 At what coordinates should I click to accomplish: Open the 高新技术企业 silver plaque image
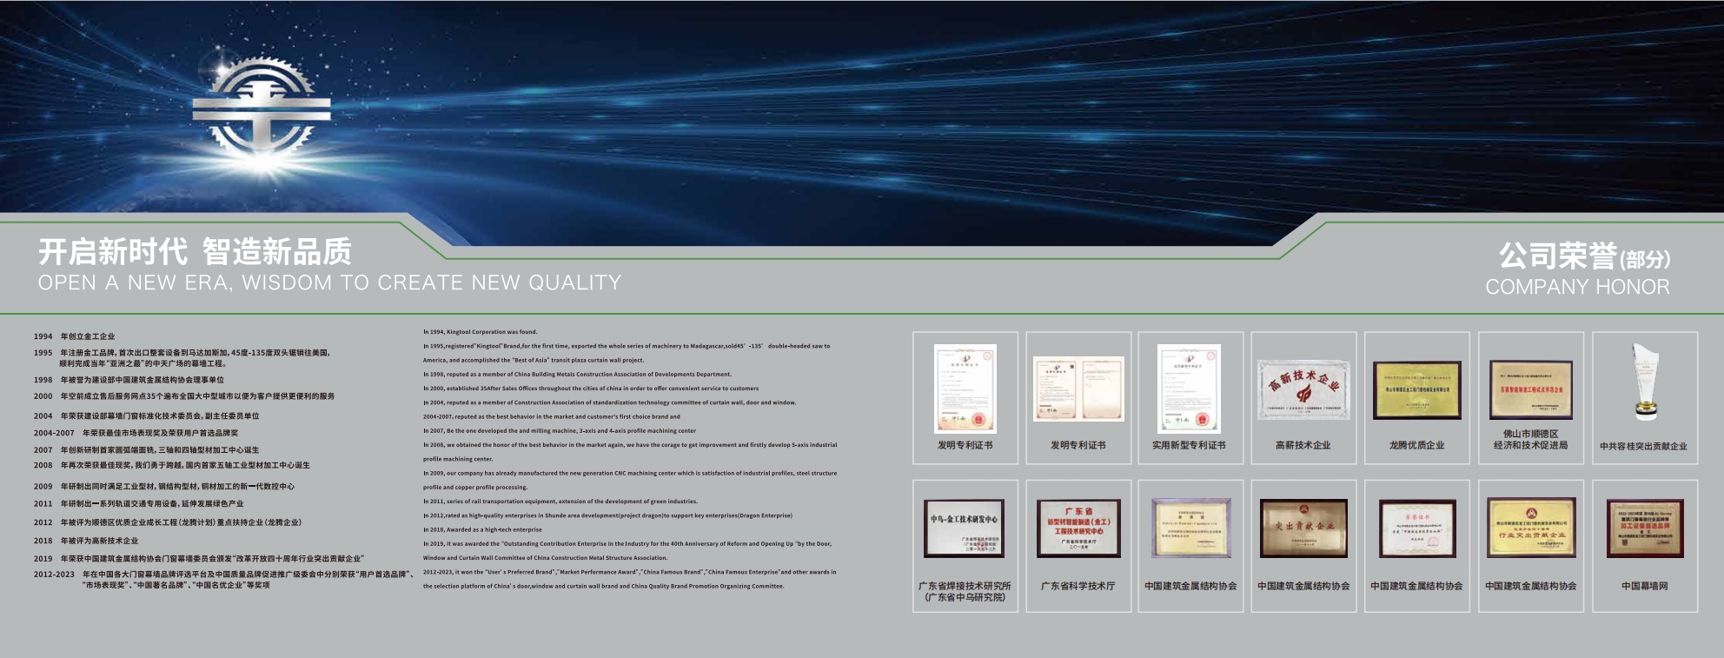click(x=1303, y=389)
